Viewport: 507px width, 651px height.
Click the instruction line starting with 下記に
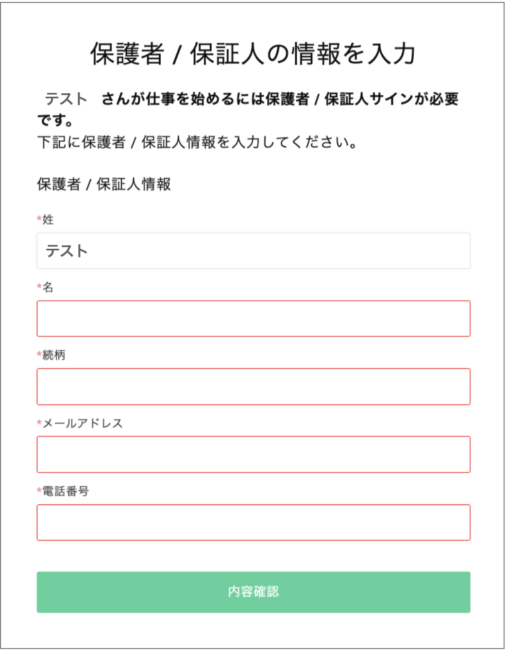coord(198,142)
